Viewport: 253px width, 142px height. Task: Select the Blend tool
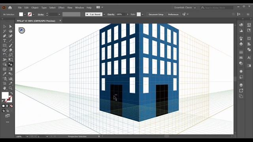point(11,74)
